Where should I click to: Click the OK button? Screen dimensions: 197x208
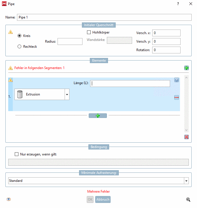tap(90, 199)
